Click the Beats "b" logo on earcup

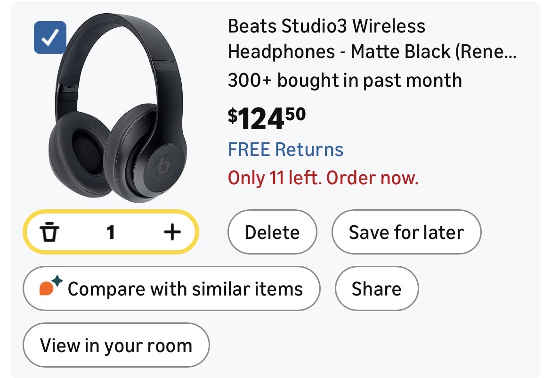163,166
